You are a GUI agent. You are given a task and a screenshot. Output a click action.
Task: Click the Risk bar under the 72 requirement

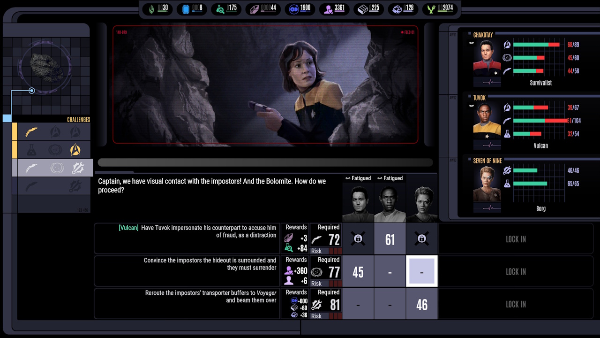coord(326,251)
